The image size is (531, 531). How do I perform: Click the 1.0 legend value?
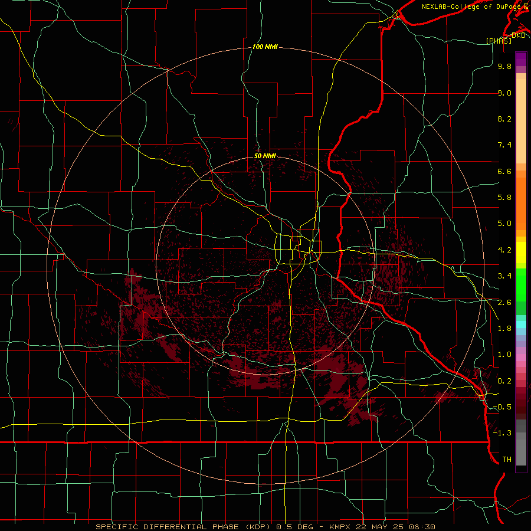pos(504,355)
